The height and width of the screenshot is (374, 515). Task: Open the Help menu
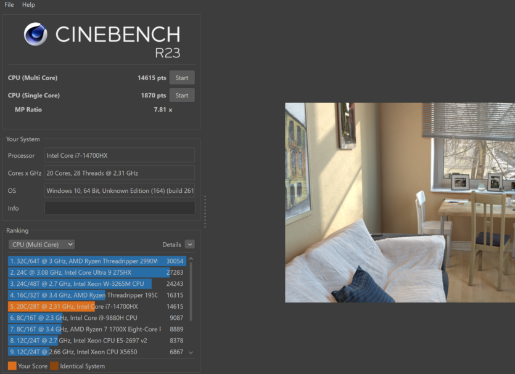coord(28,4)
